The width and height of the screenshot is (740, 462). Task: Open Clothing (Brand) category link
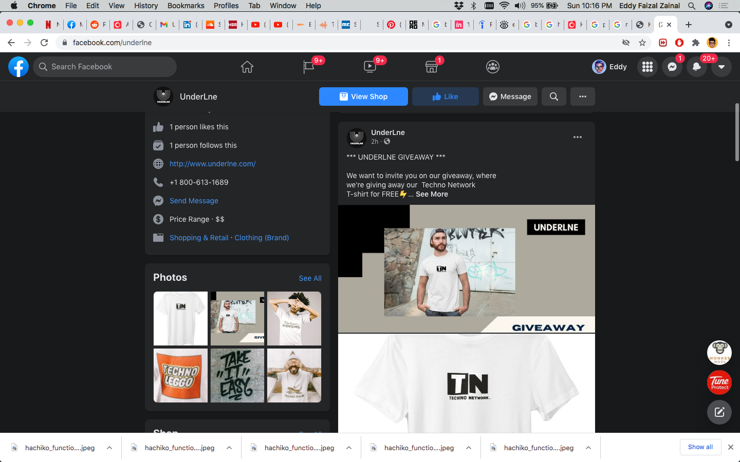coord(262,238)
